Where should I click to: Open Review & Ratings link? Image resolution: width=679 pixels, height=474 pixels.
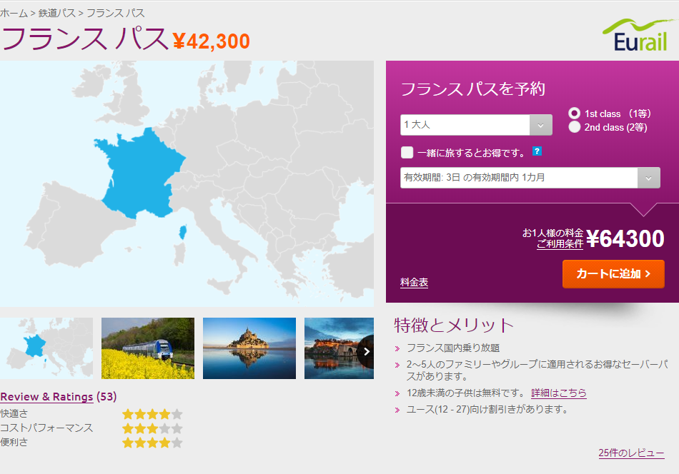(x=46, y=397)
